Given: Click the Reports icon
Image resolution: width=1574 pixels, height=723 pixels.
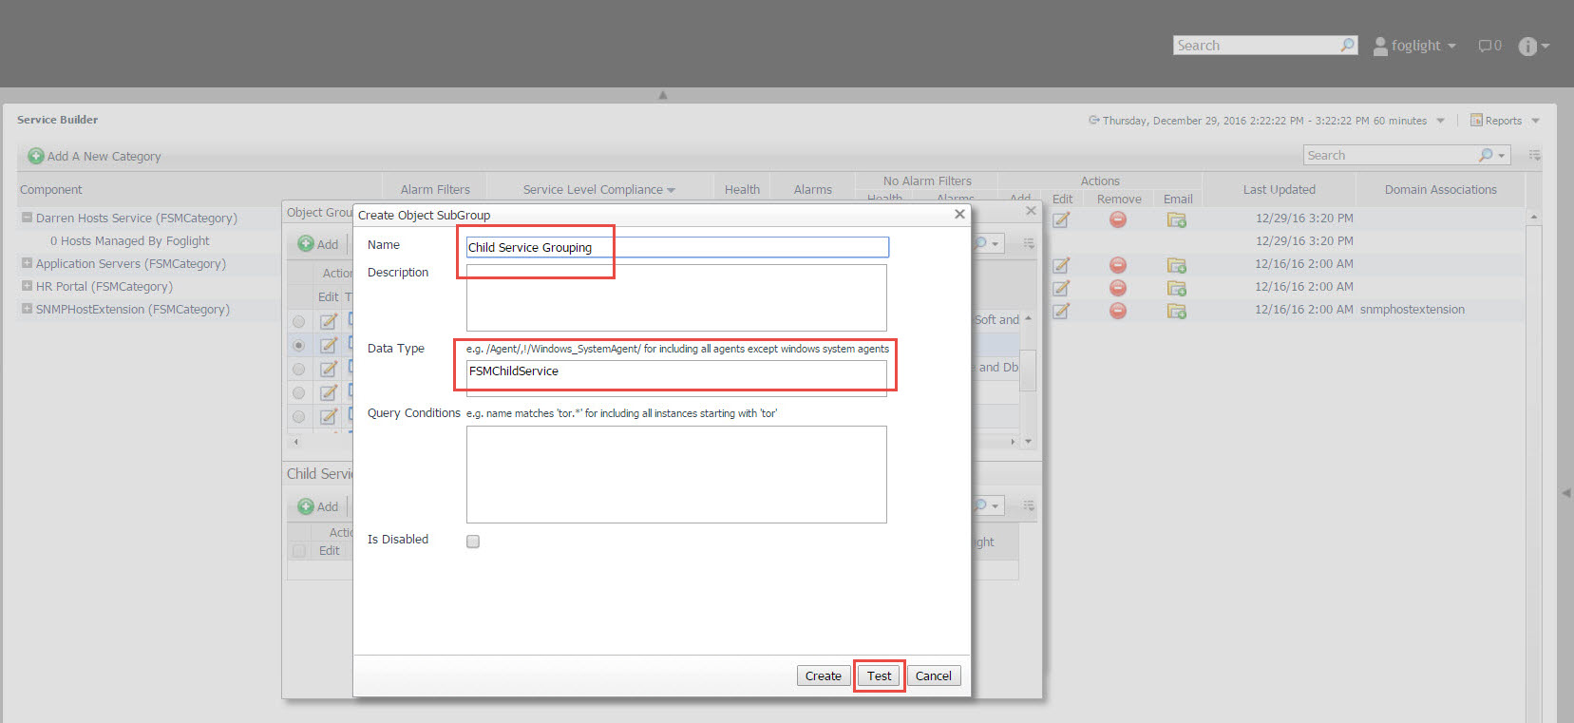Looking at the screenshot, I should (x=1476, y=121).
